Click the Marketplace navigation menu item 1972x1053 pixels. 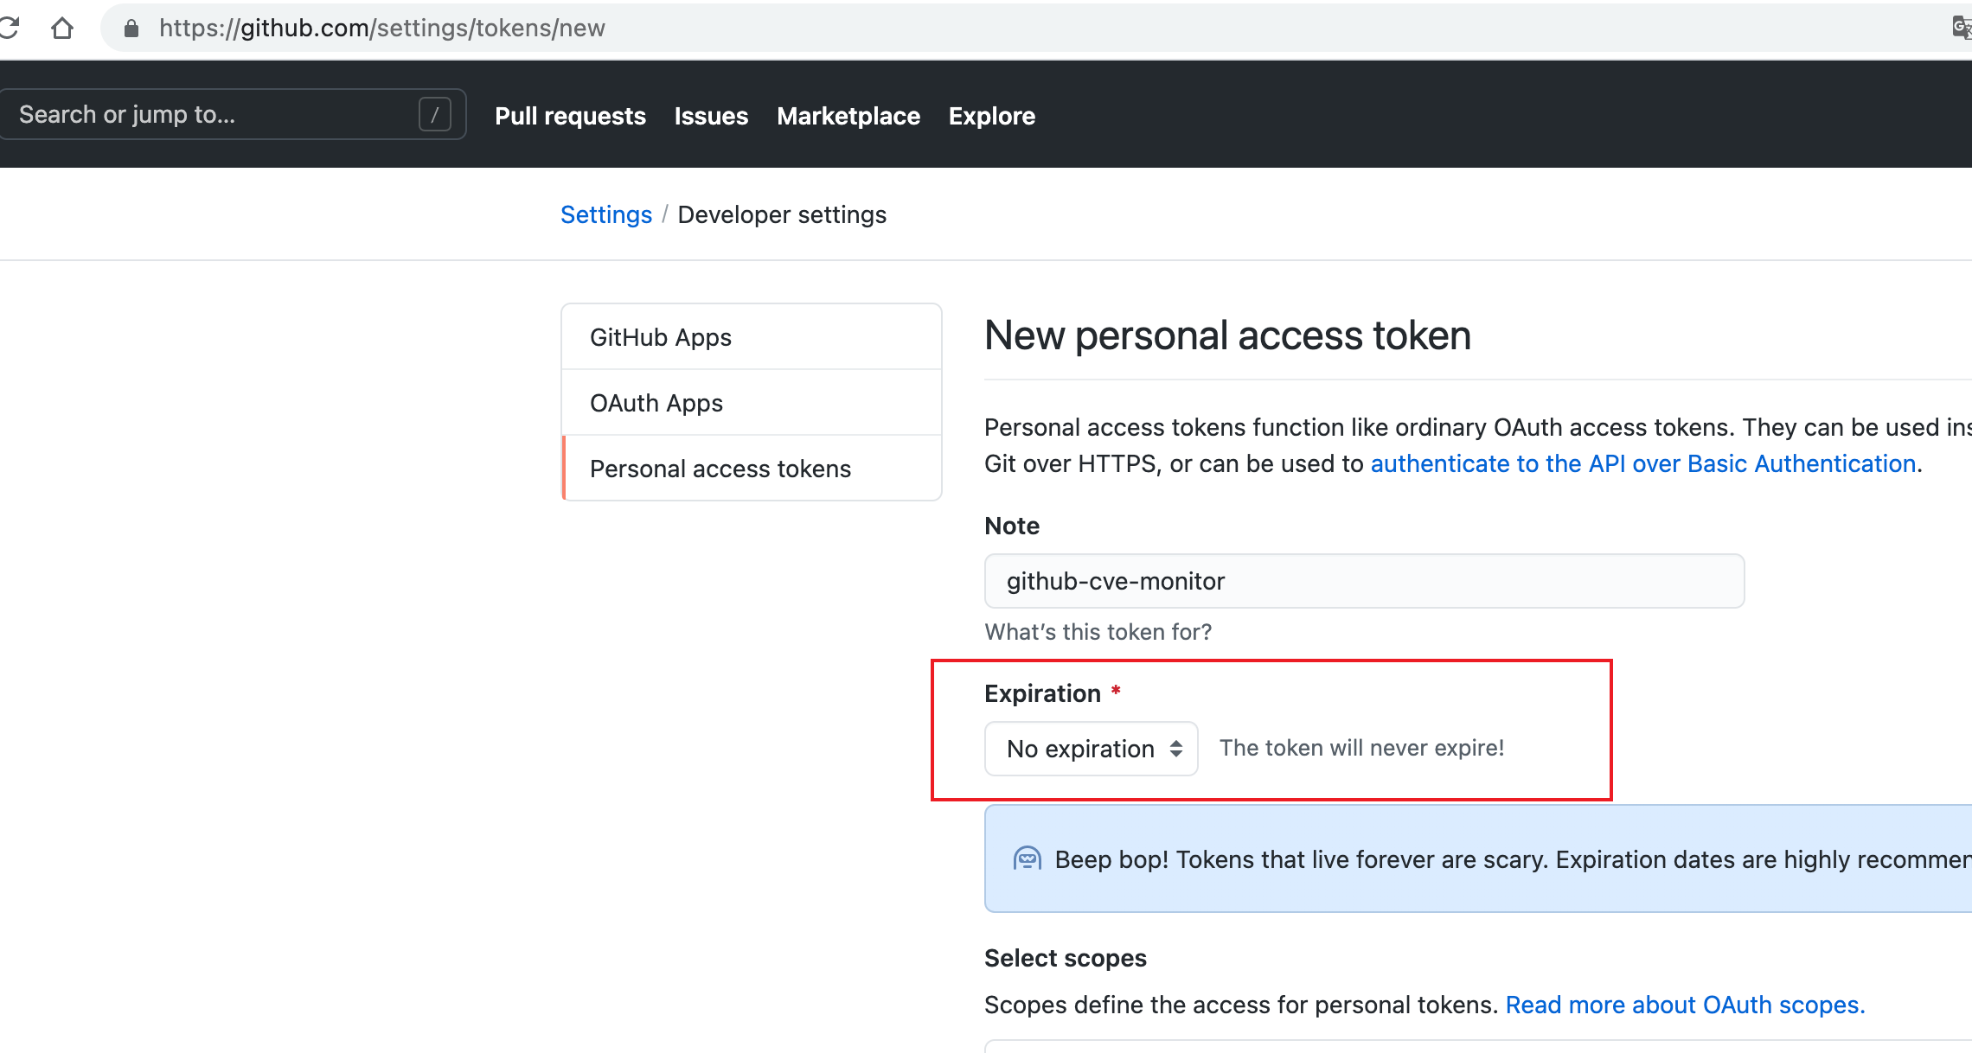pos(849,116)
